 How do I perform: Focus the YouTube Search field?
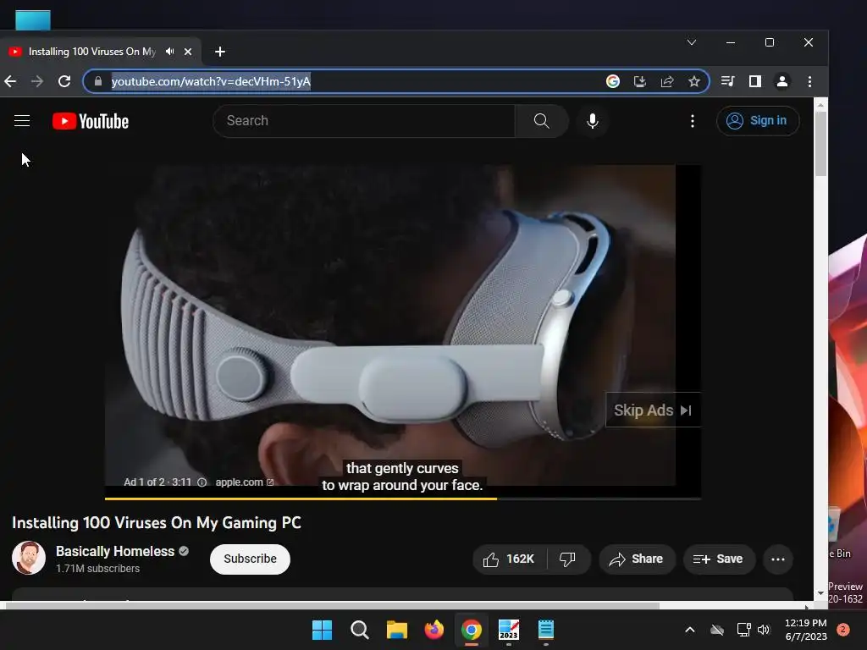click(364, 120)
